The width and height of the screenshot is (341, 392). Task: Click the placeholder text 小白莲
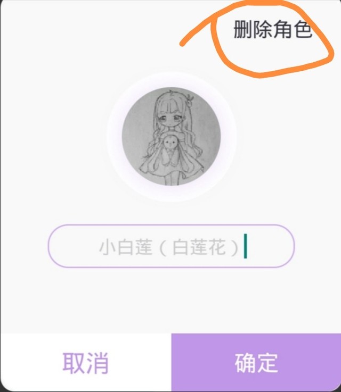[126, 247]
